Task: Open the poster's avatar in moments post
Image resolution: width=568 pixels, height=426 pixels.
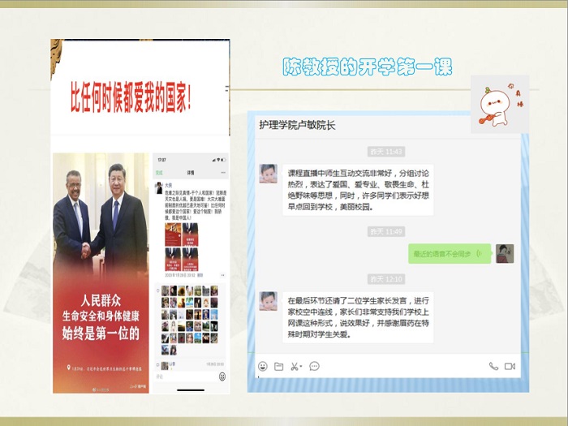Action: click(x=159, y=188)
